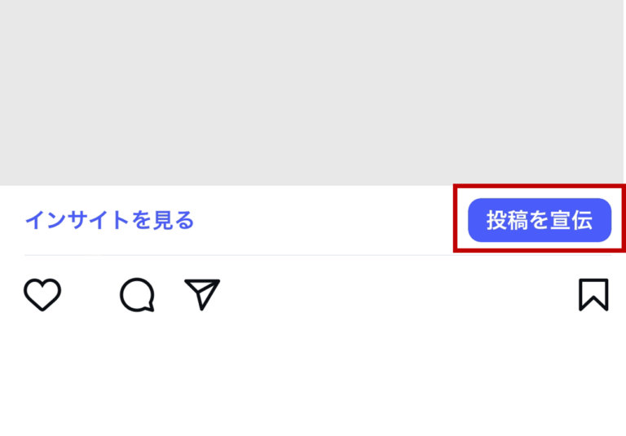Save the post using the bookmark icon
Image resolution: width=626 pixels, height=436 pixels.
[x=593, y=295]
